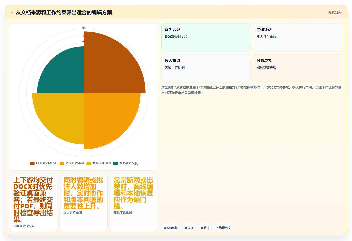Open the 优先匹配 card
The height and width of the screenshot is (241, 352).
[x=206, y=37]
